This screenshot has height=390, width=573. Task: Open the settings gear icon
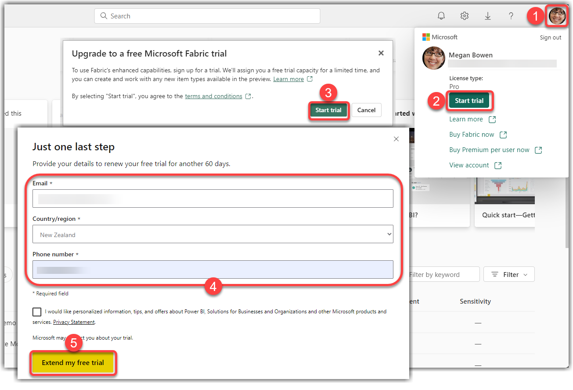[465, 16]
